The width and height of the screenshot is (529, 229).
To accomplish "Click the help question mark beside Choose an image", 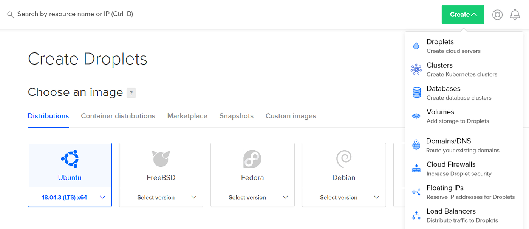I will coord(131,93).
